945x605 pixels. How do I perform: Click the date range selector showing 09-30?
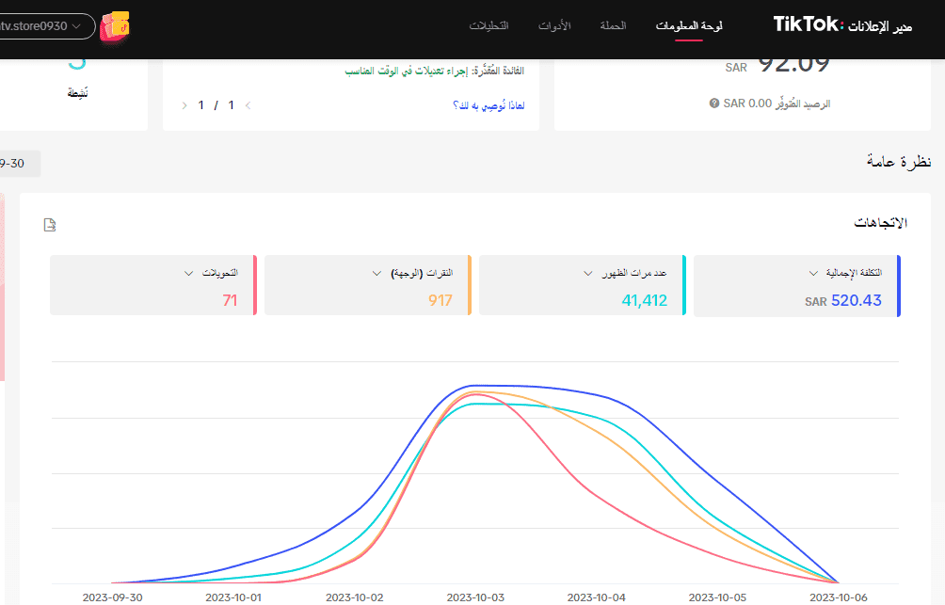tap(19, 163)
